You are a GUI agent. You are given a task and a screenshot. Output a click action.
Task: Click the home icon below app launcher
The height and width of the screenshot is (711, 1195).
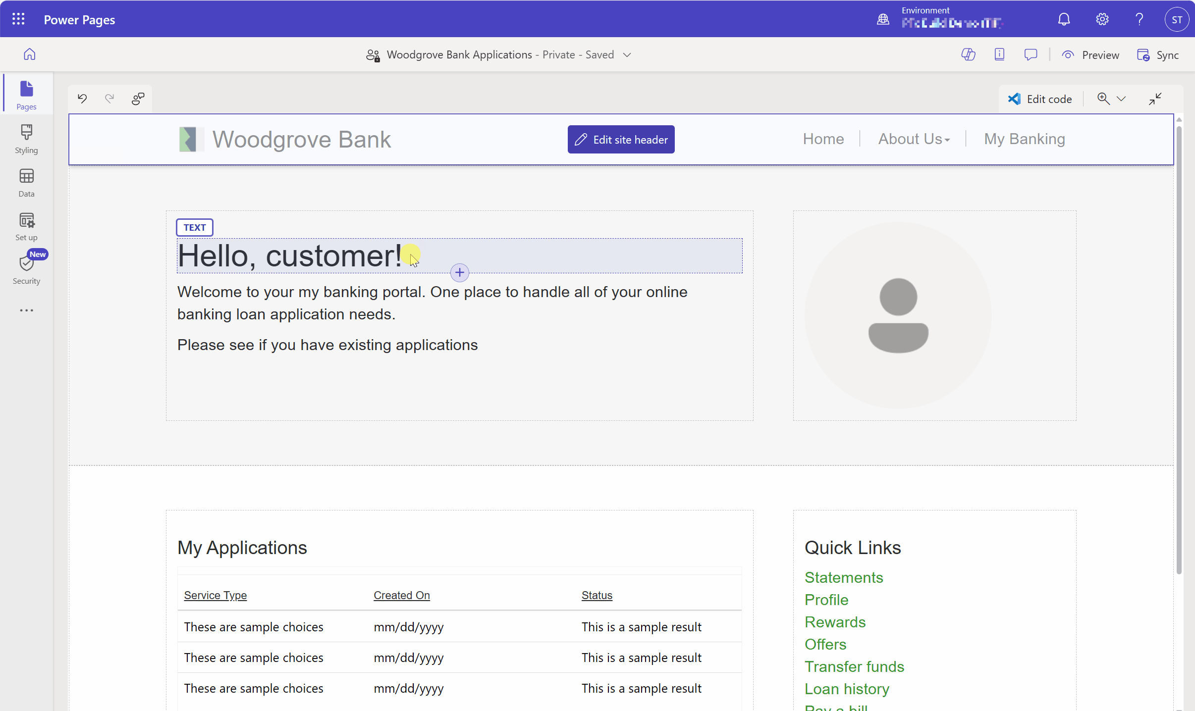30,54
